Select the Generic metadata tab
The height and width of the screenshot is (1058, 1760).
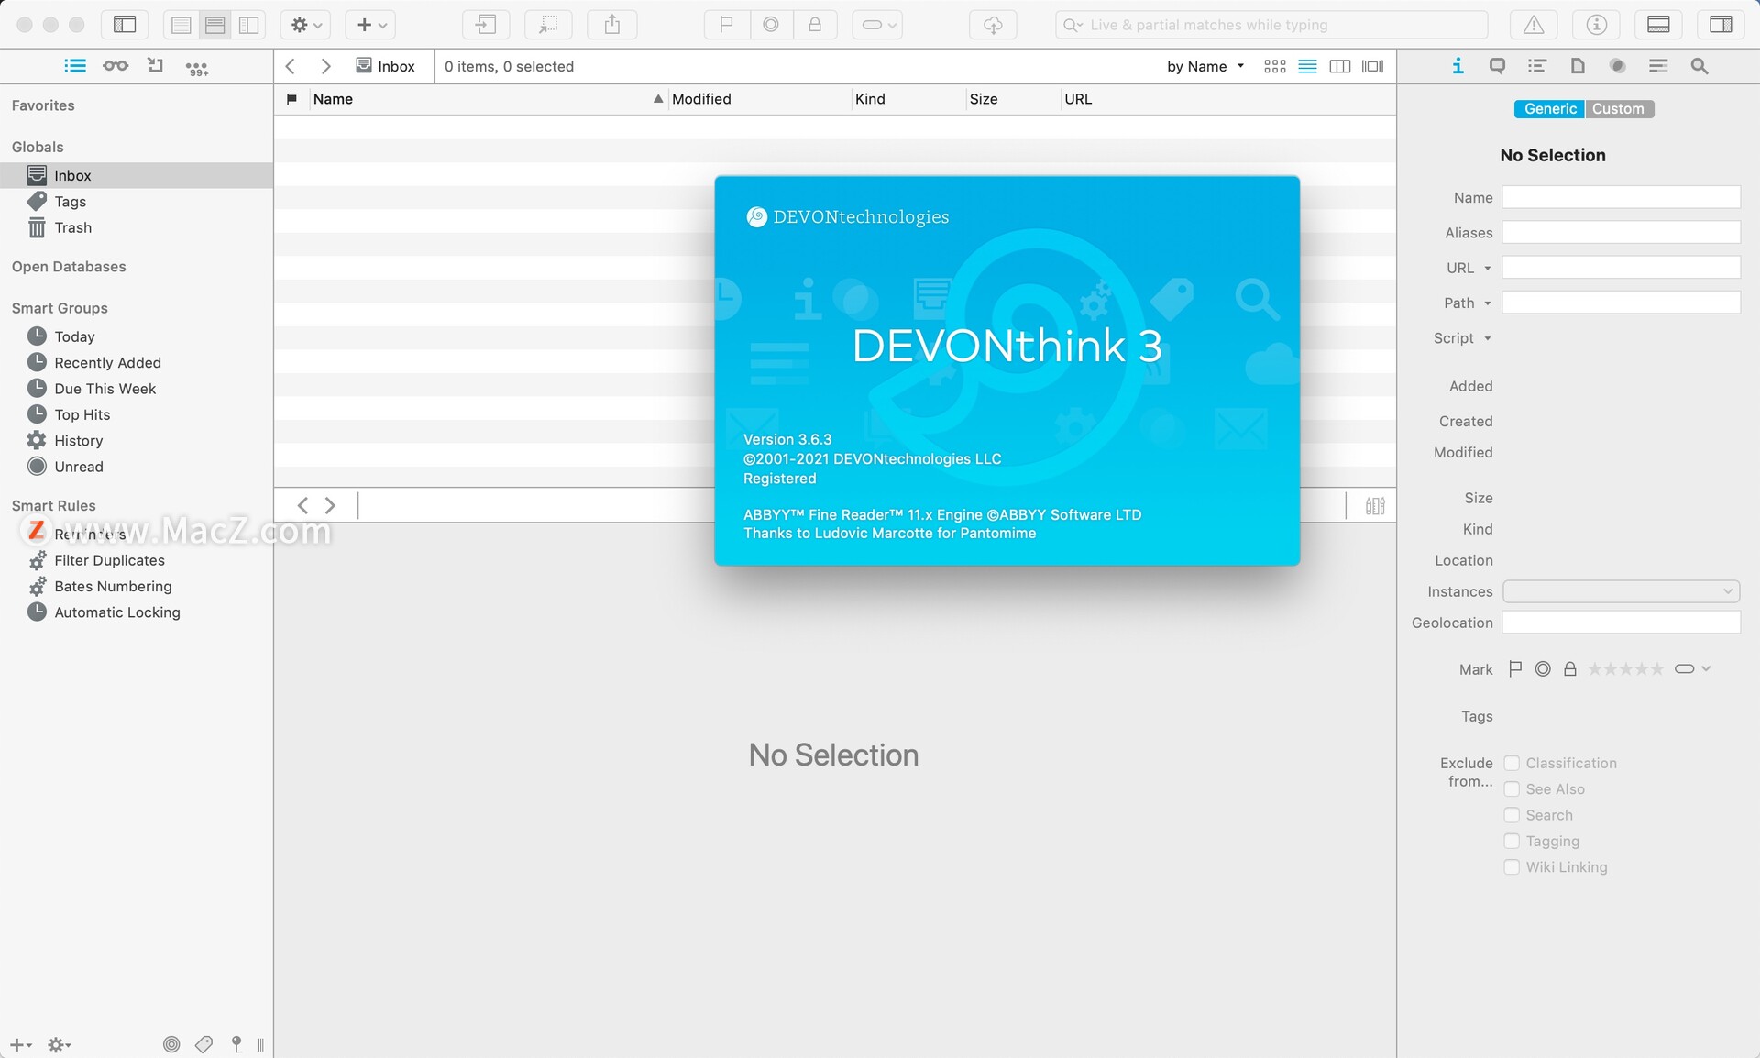tap(1549, 108)
